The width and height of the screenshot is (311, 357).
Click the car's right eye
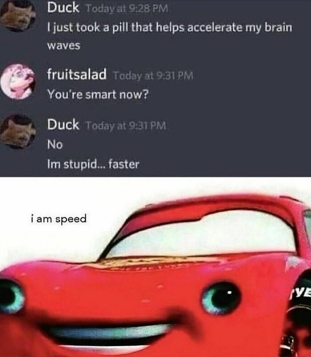tap(221, 298)
